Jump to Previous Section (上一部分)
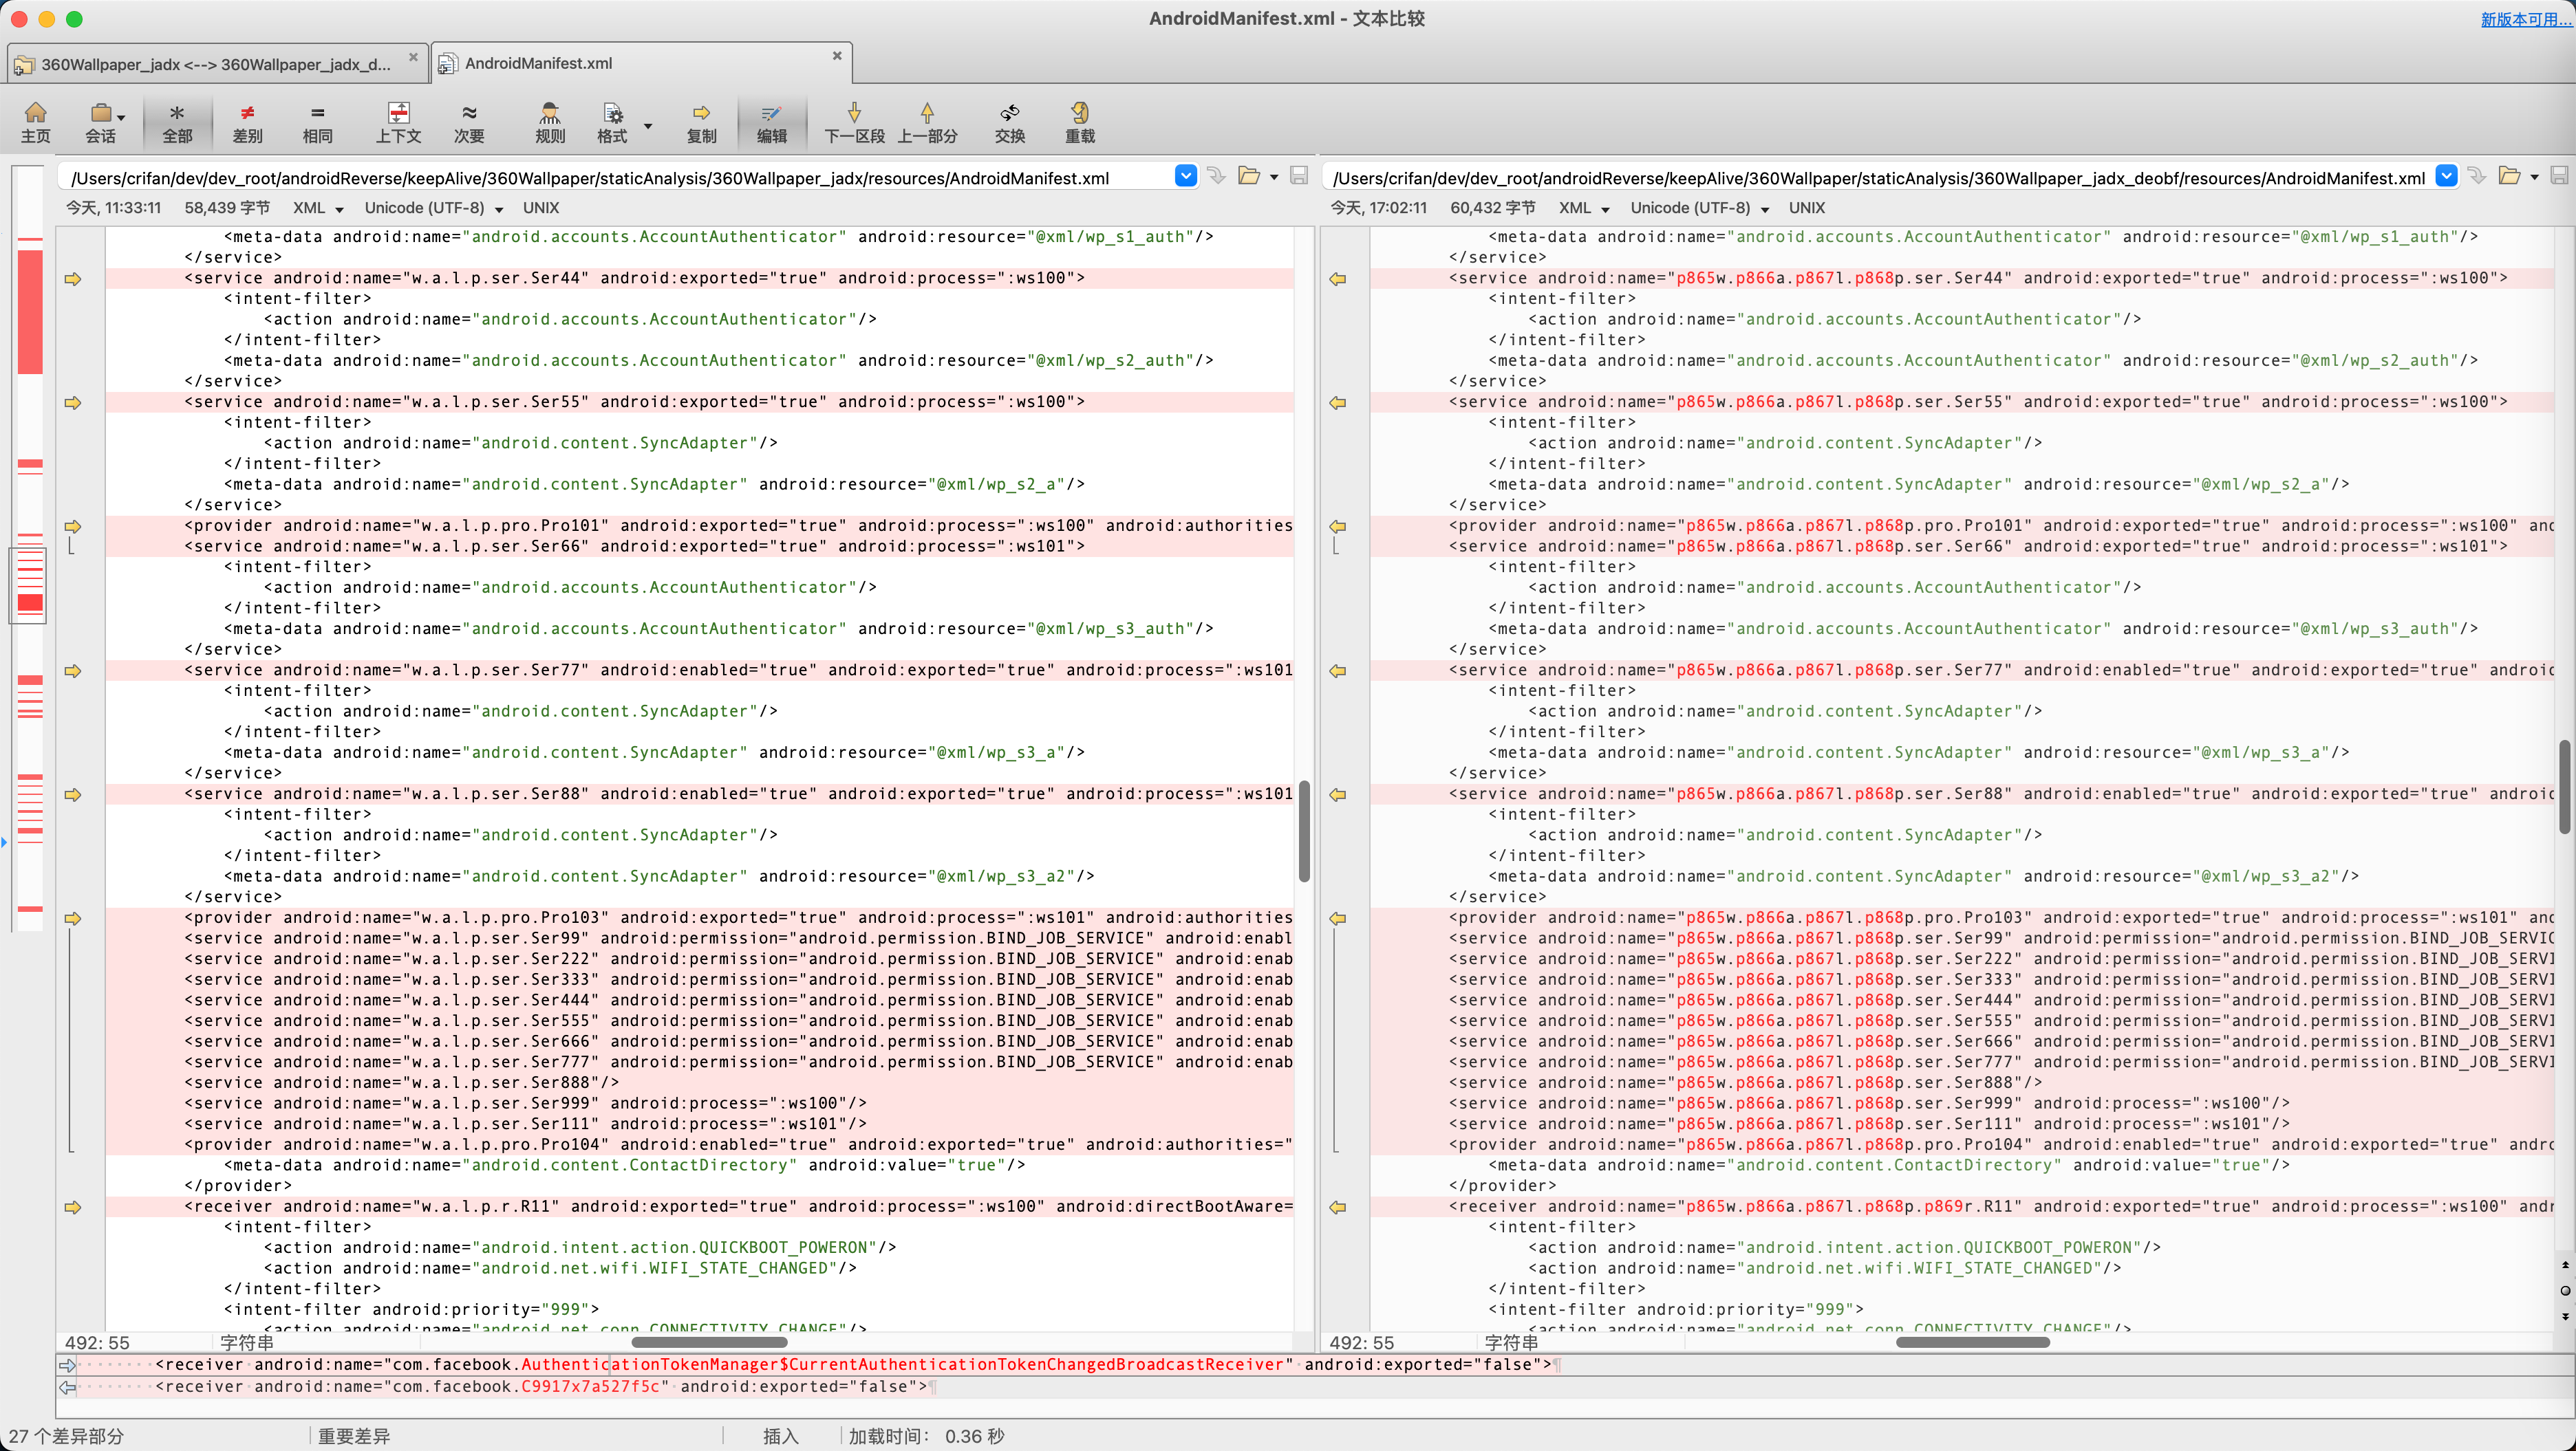This screenshot has width=2576, height=1451. click(x=927, y=123)
